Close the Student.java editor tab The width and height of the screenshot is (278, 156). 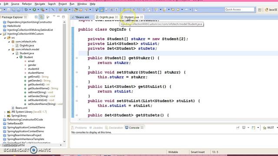pyautogui.click(x=142, y=17)
